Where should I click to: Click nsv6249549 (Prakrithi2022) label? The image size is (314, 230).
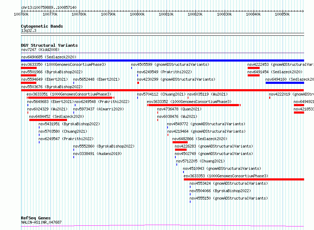pyautogui.click(x=164, y=72)
